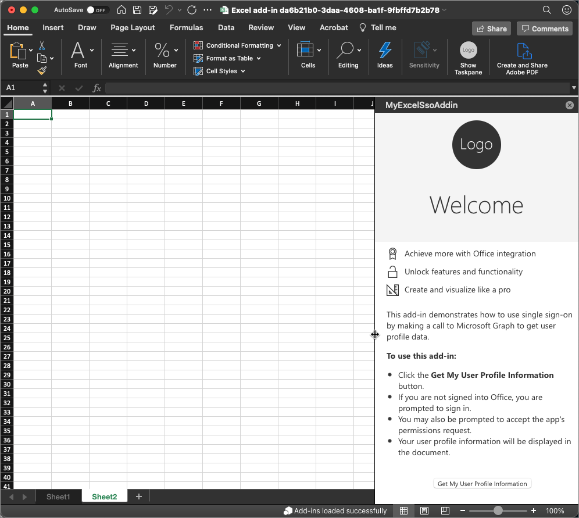Open the Undo history dropdown arrow
The width and height of the screenshot is (579, 518).
tap(180, 10)
